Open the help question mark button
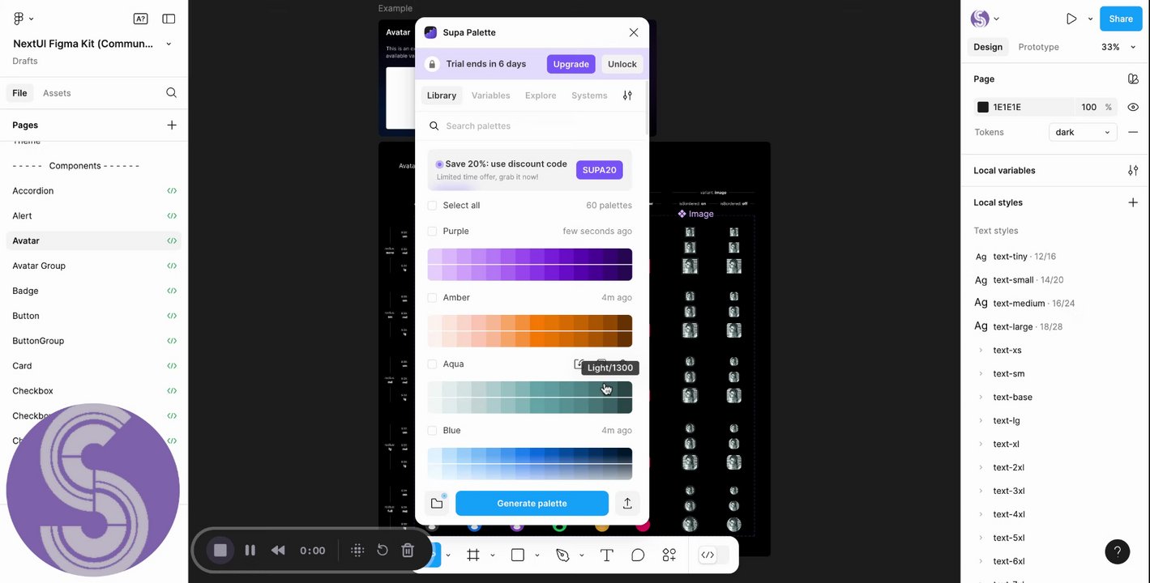Screen dimensions: 1150x583 pos(1118,552)
